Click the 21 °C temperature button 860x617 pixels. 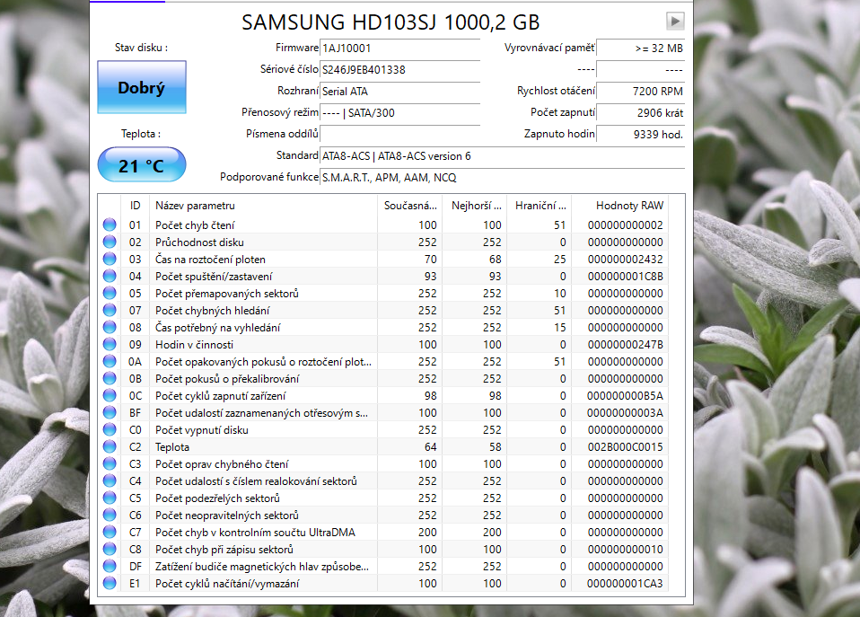tap(141, 164)
